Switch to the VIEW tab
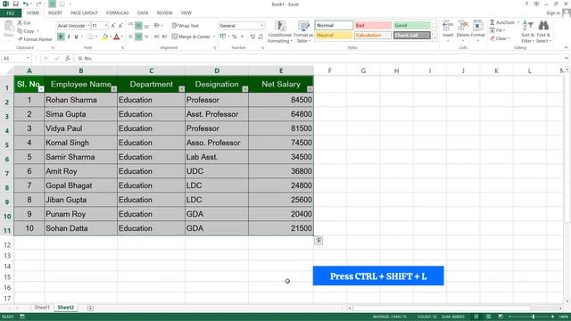Image resolution: width=571 pixels, height=321 pixels. [x=186, y=13]
